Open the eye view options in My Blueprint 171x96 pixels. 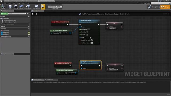28,14
